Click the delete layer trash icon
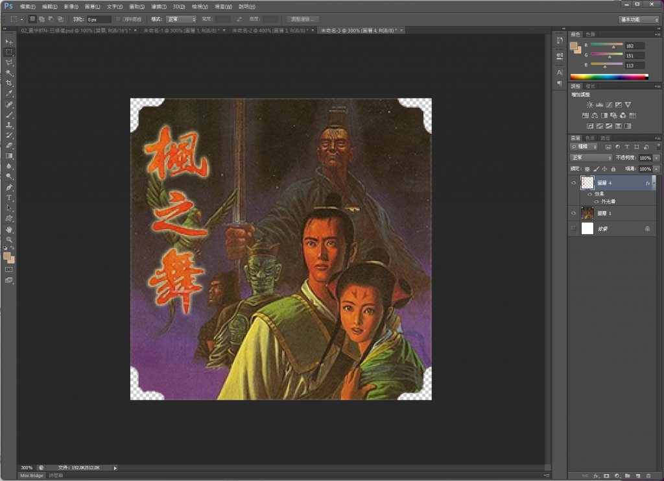This screenshot has height=481, width=664. click(648, 476)
